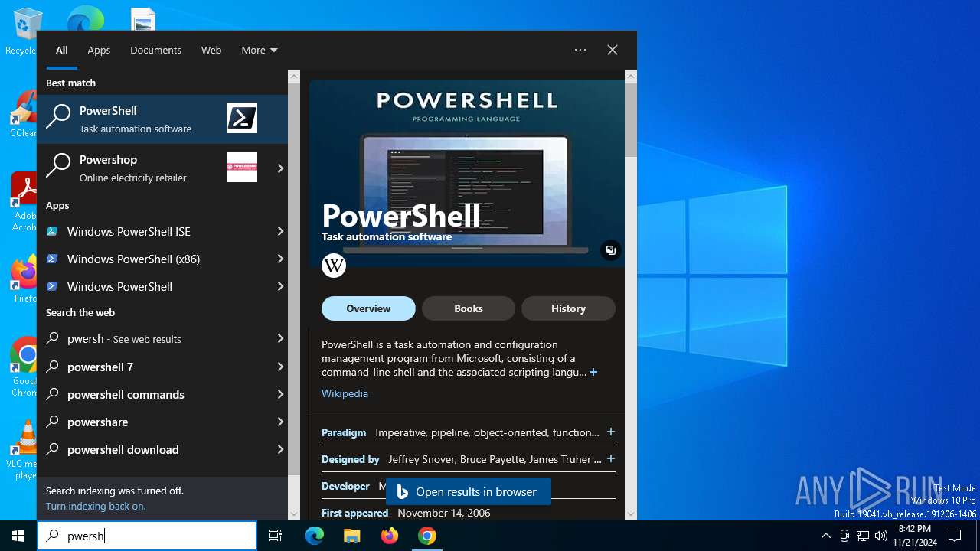Switch to the Apps search tab
The height and width of the screenshot is (551, 980).
[x=99, y=50]
